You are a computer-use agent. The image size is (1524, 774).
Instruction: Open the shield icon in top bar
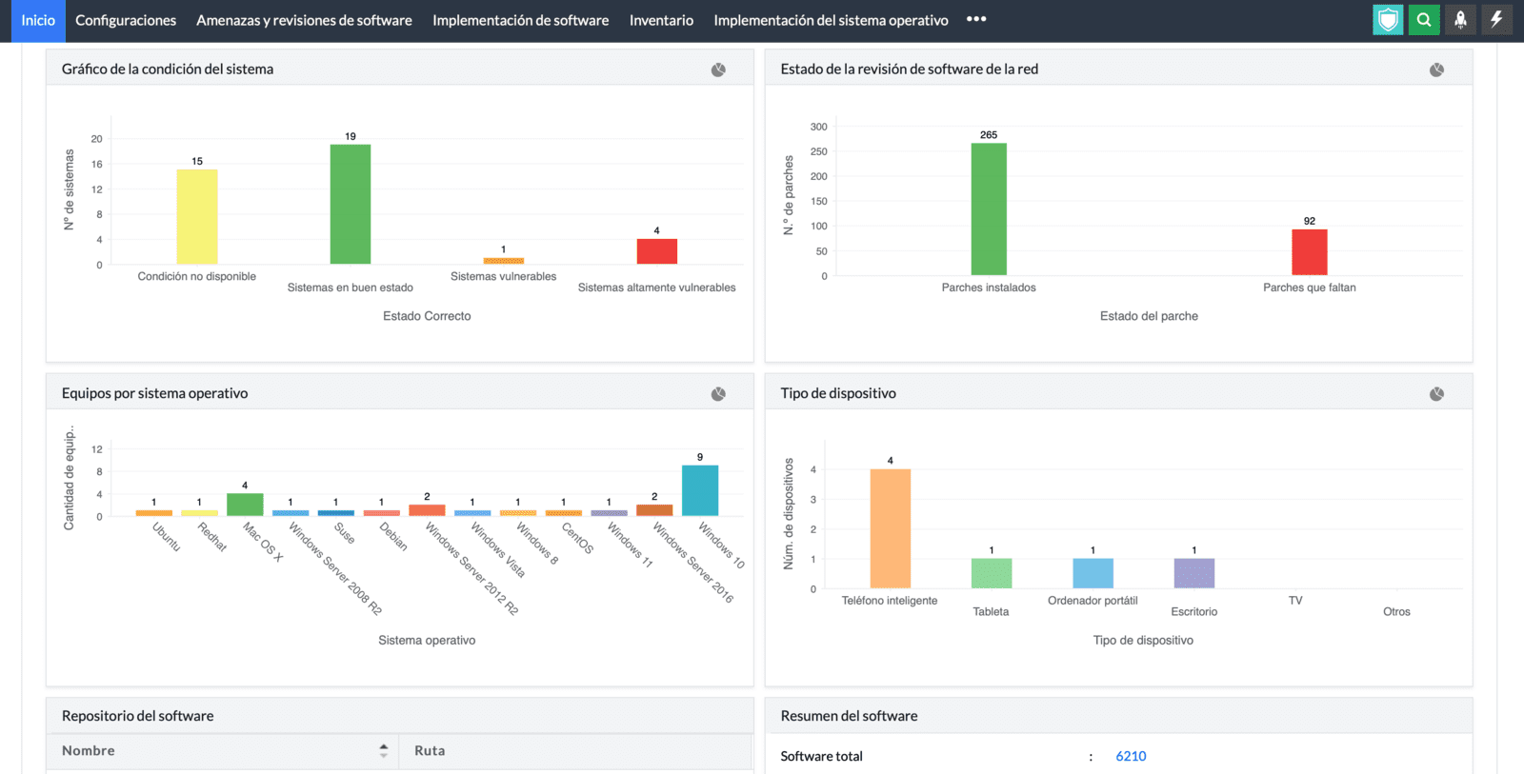[1388, 20]
